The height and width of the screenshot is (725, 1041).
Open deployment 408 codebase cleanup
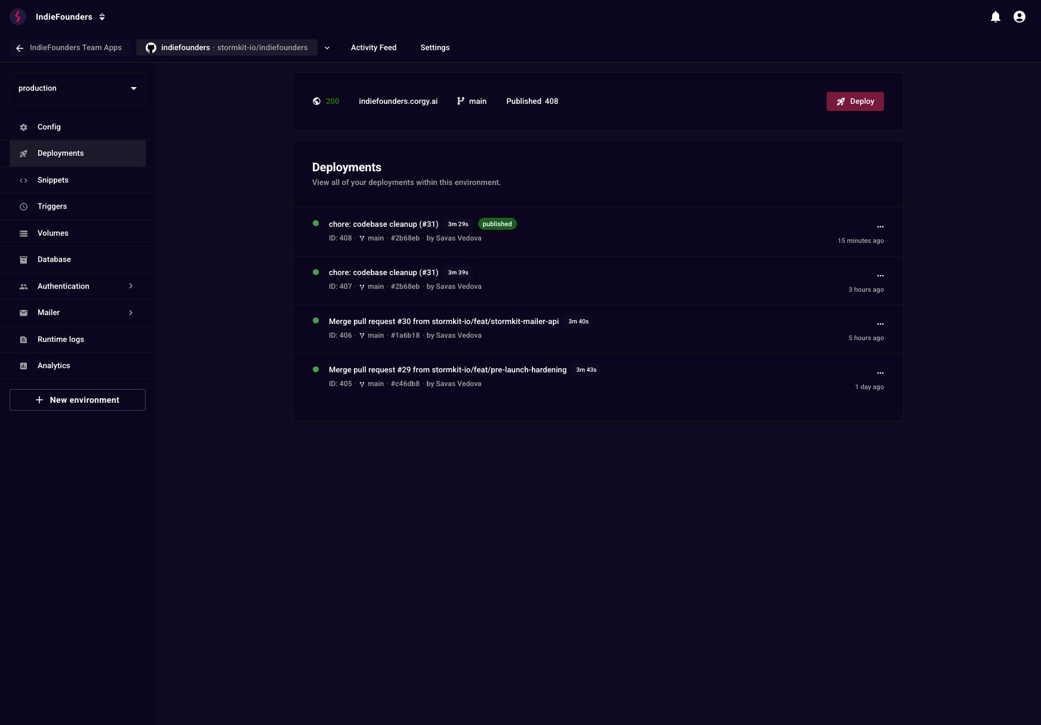tap(383, 224)
